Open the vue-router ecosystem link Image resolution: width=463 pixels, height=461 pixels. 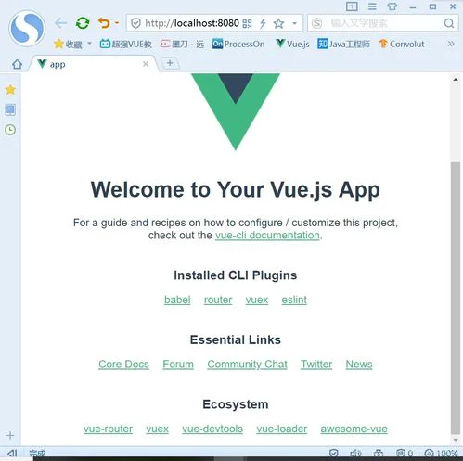tap(108, 429)
